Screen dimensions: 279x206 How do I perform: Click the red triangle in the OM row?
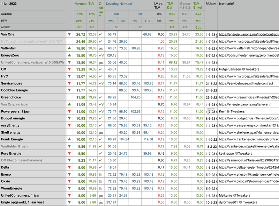point(69,69)
